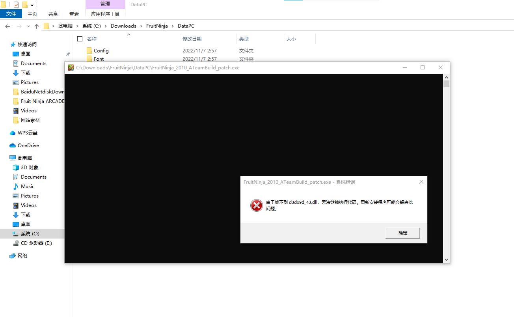Select the 管理 contextual tab
Screen dimensions: 514x317
(105, 4)
